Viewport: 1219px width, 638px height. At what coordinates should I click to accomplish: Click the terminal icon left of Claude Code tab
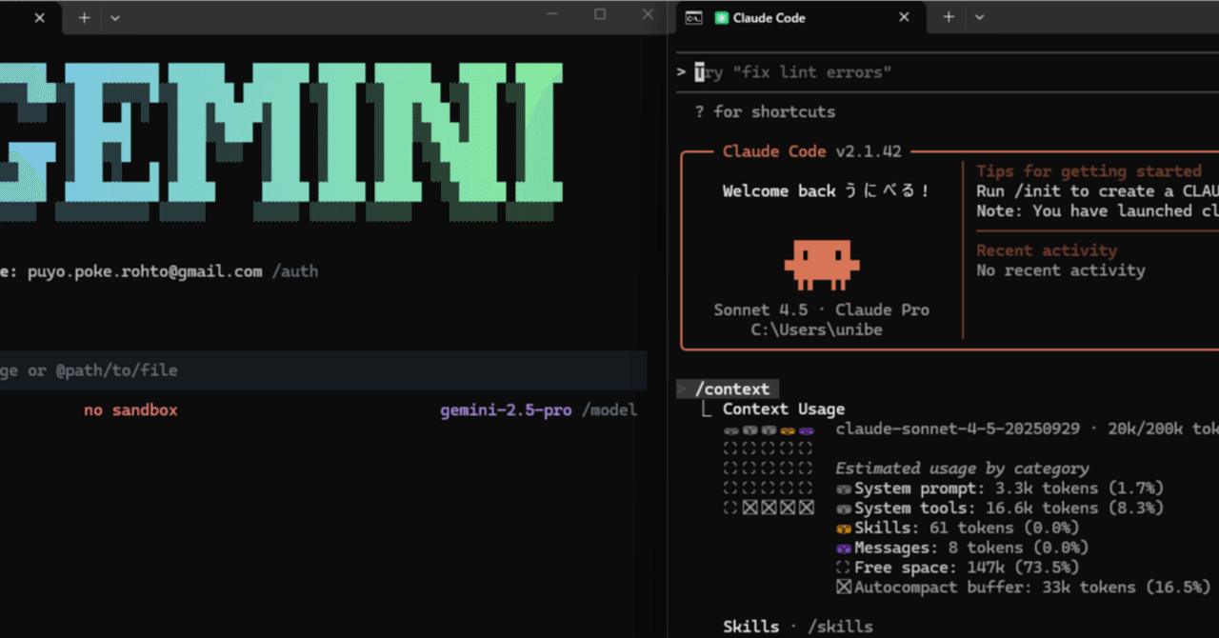pyautogui.click(x=695, y=17)
